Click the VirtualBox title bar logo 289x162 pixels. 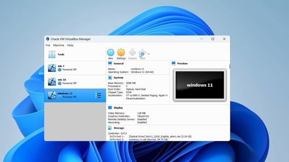[x=48, y=39]
